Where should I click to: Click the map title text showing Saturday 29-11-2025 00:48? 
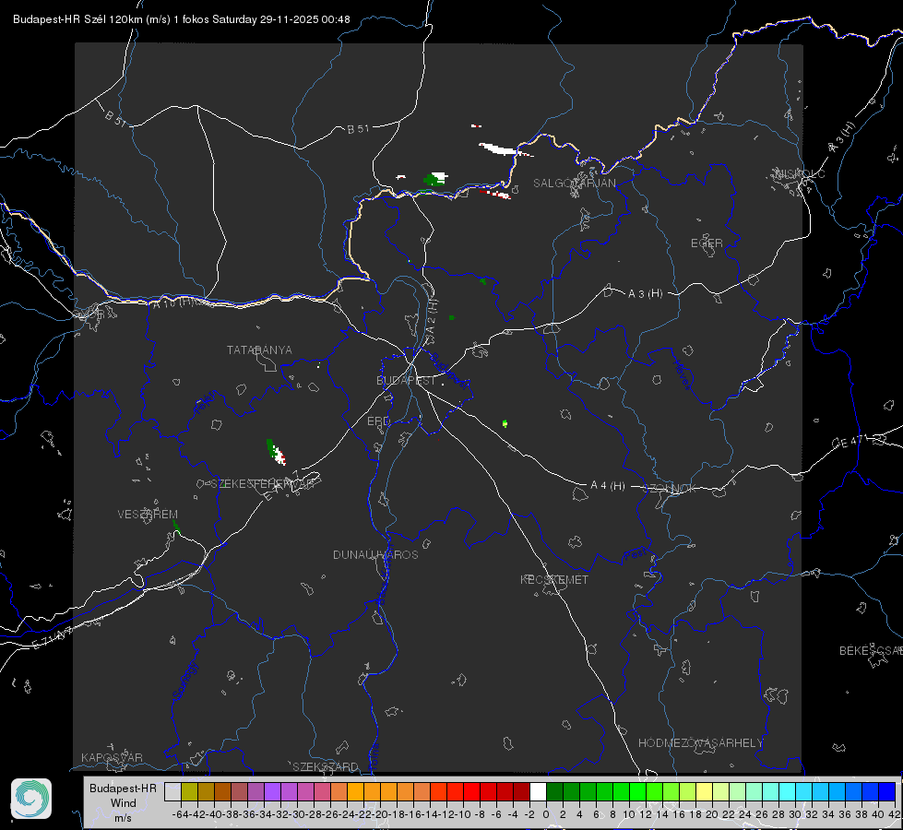[182, 19]
